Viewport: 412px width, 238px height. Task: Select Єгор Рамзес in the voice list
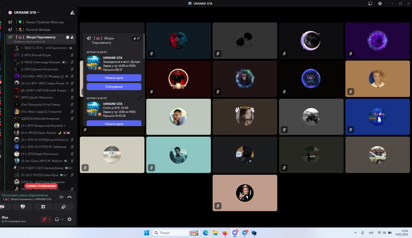click(44, 105)
